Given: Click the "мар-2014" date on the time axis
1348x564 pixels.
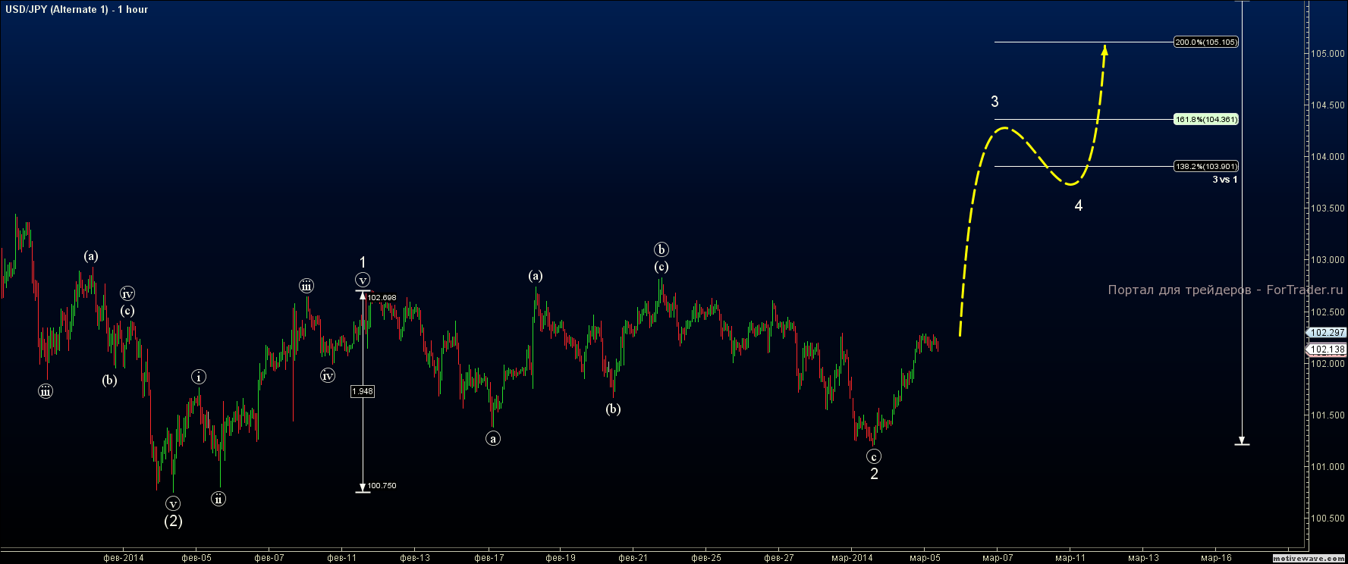Looking at the screenshot, I should [x=852, y=558].
